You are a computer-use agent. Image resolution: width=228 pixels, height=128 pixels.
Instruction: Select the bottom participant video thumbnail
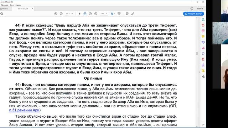220,66
